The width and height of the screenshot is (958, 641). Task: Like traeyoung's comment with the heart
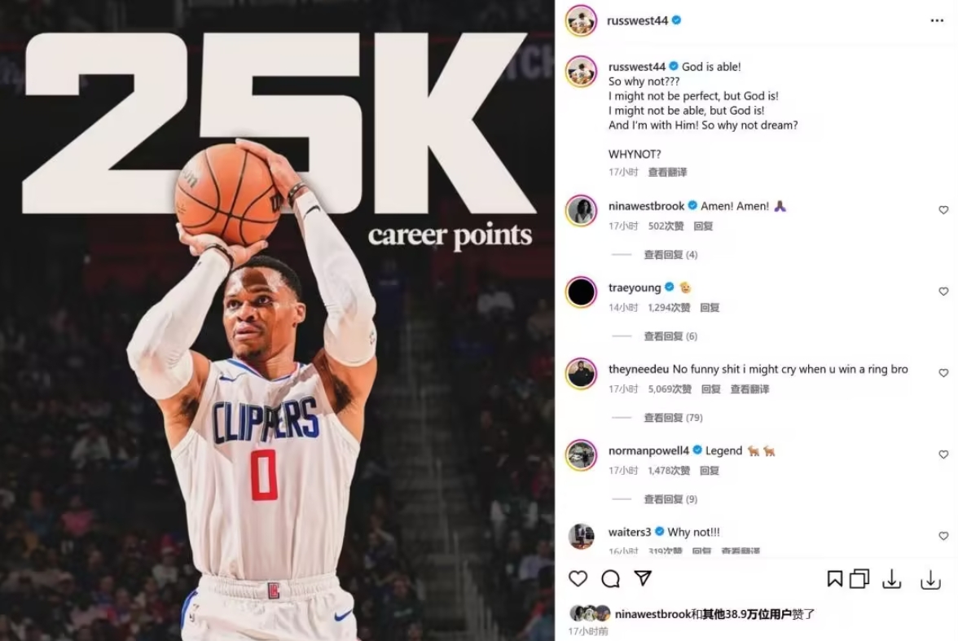point(943,292)
